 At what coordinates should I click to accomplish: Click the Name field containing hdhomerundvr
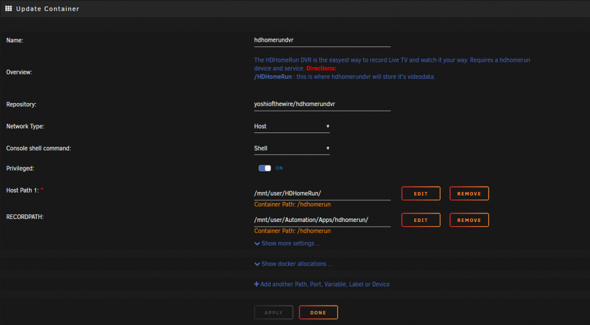322,41
